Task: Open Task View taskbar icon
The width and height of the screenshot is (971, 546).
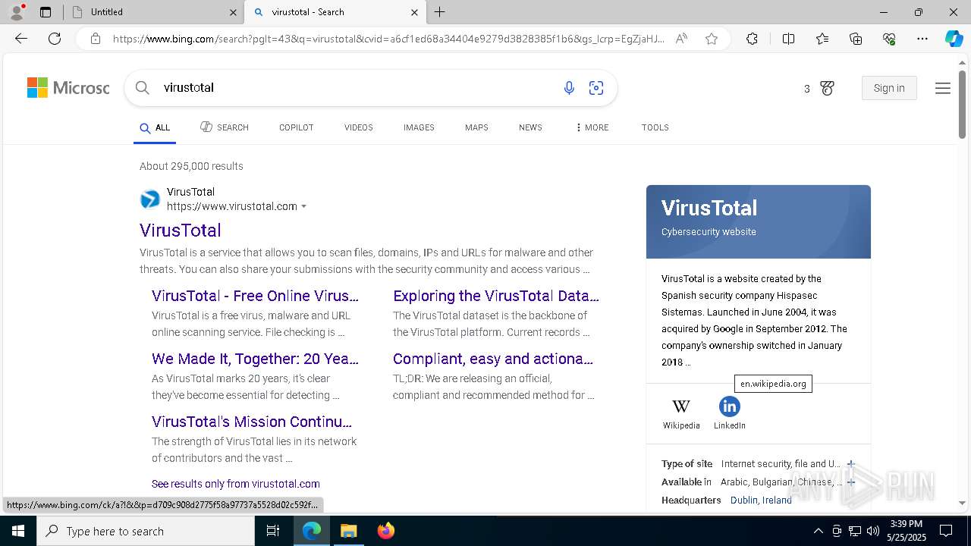Action: (x=273, y=531)
